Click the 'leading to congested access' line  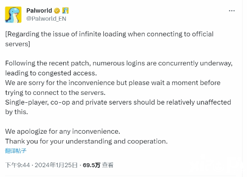51,73
